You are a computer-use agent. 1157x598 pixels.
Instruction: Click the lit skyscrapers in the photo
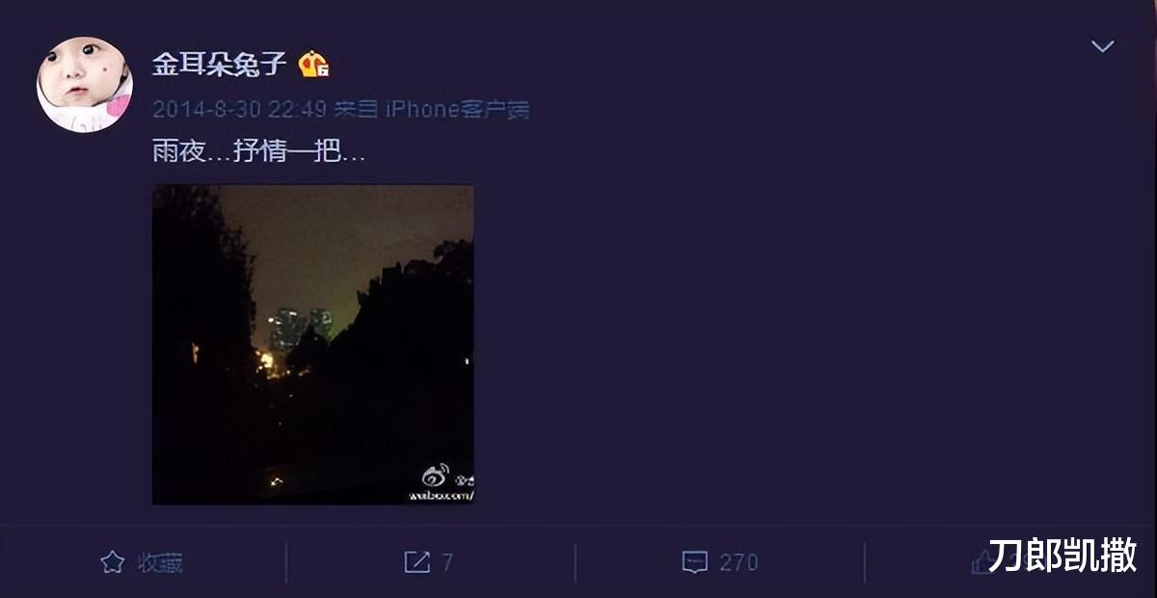coord(300,328)
